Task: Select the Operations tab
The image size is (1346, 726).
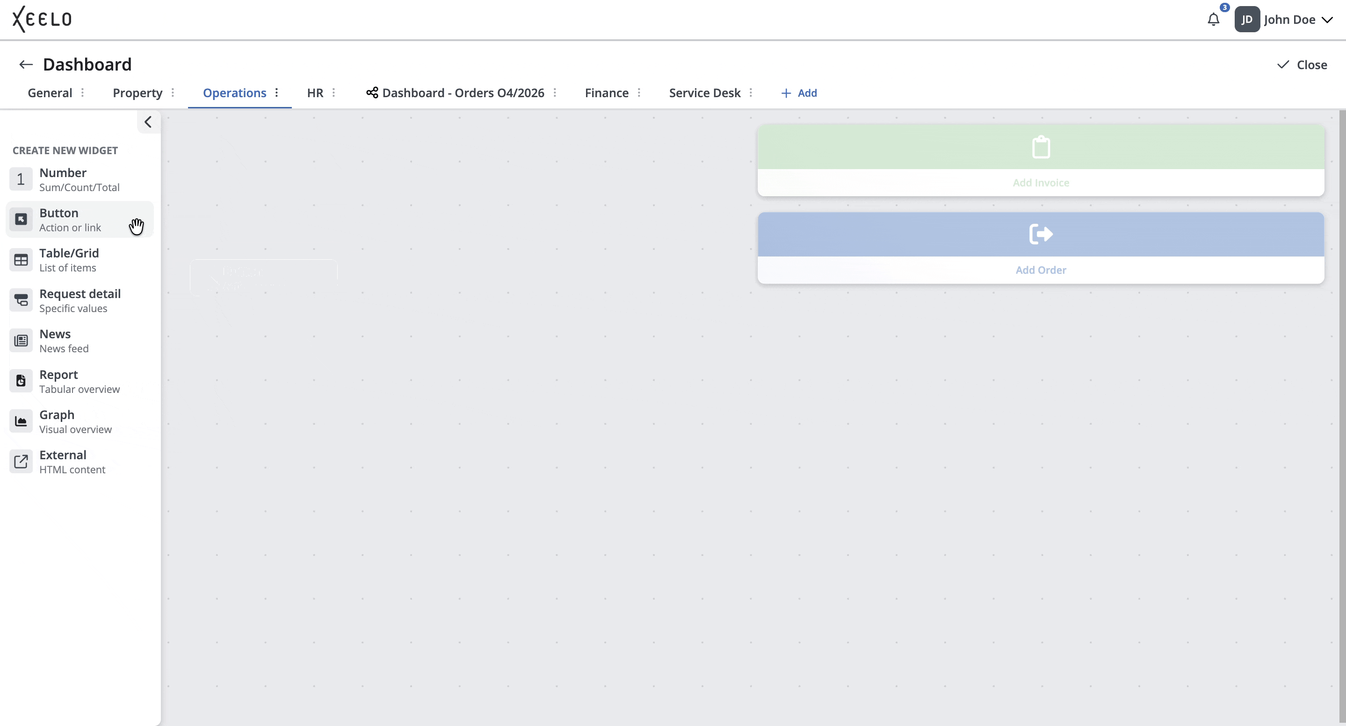Action: coord(235,93)
